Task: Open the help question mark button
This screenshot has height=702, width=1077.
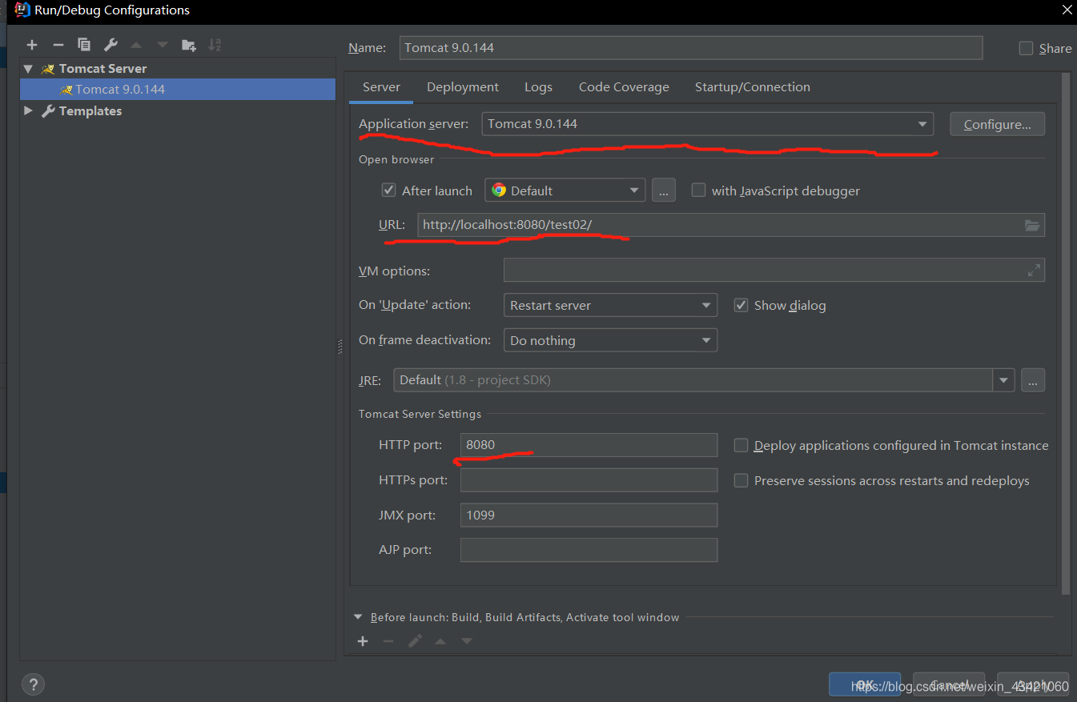Action: pyautogui.click(x=32, y=684)
